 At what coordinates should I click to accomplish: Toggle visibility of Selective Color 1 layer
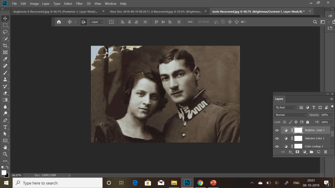point(277,138)
